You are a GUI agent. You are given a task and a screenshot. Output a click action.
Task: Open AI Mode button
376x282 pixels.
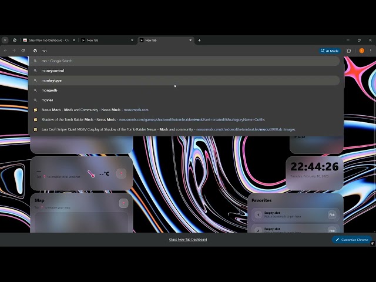click(x=330, y=51)
